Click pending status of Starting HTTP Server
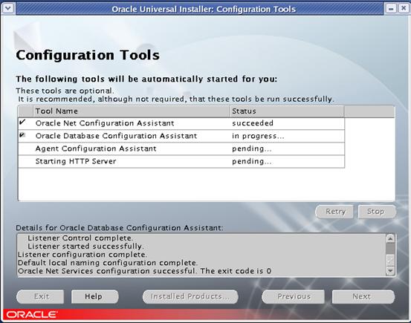411x323 pixels. coord(288,161)
